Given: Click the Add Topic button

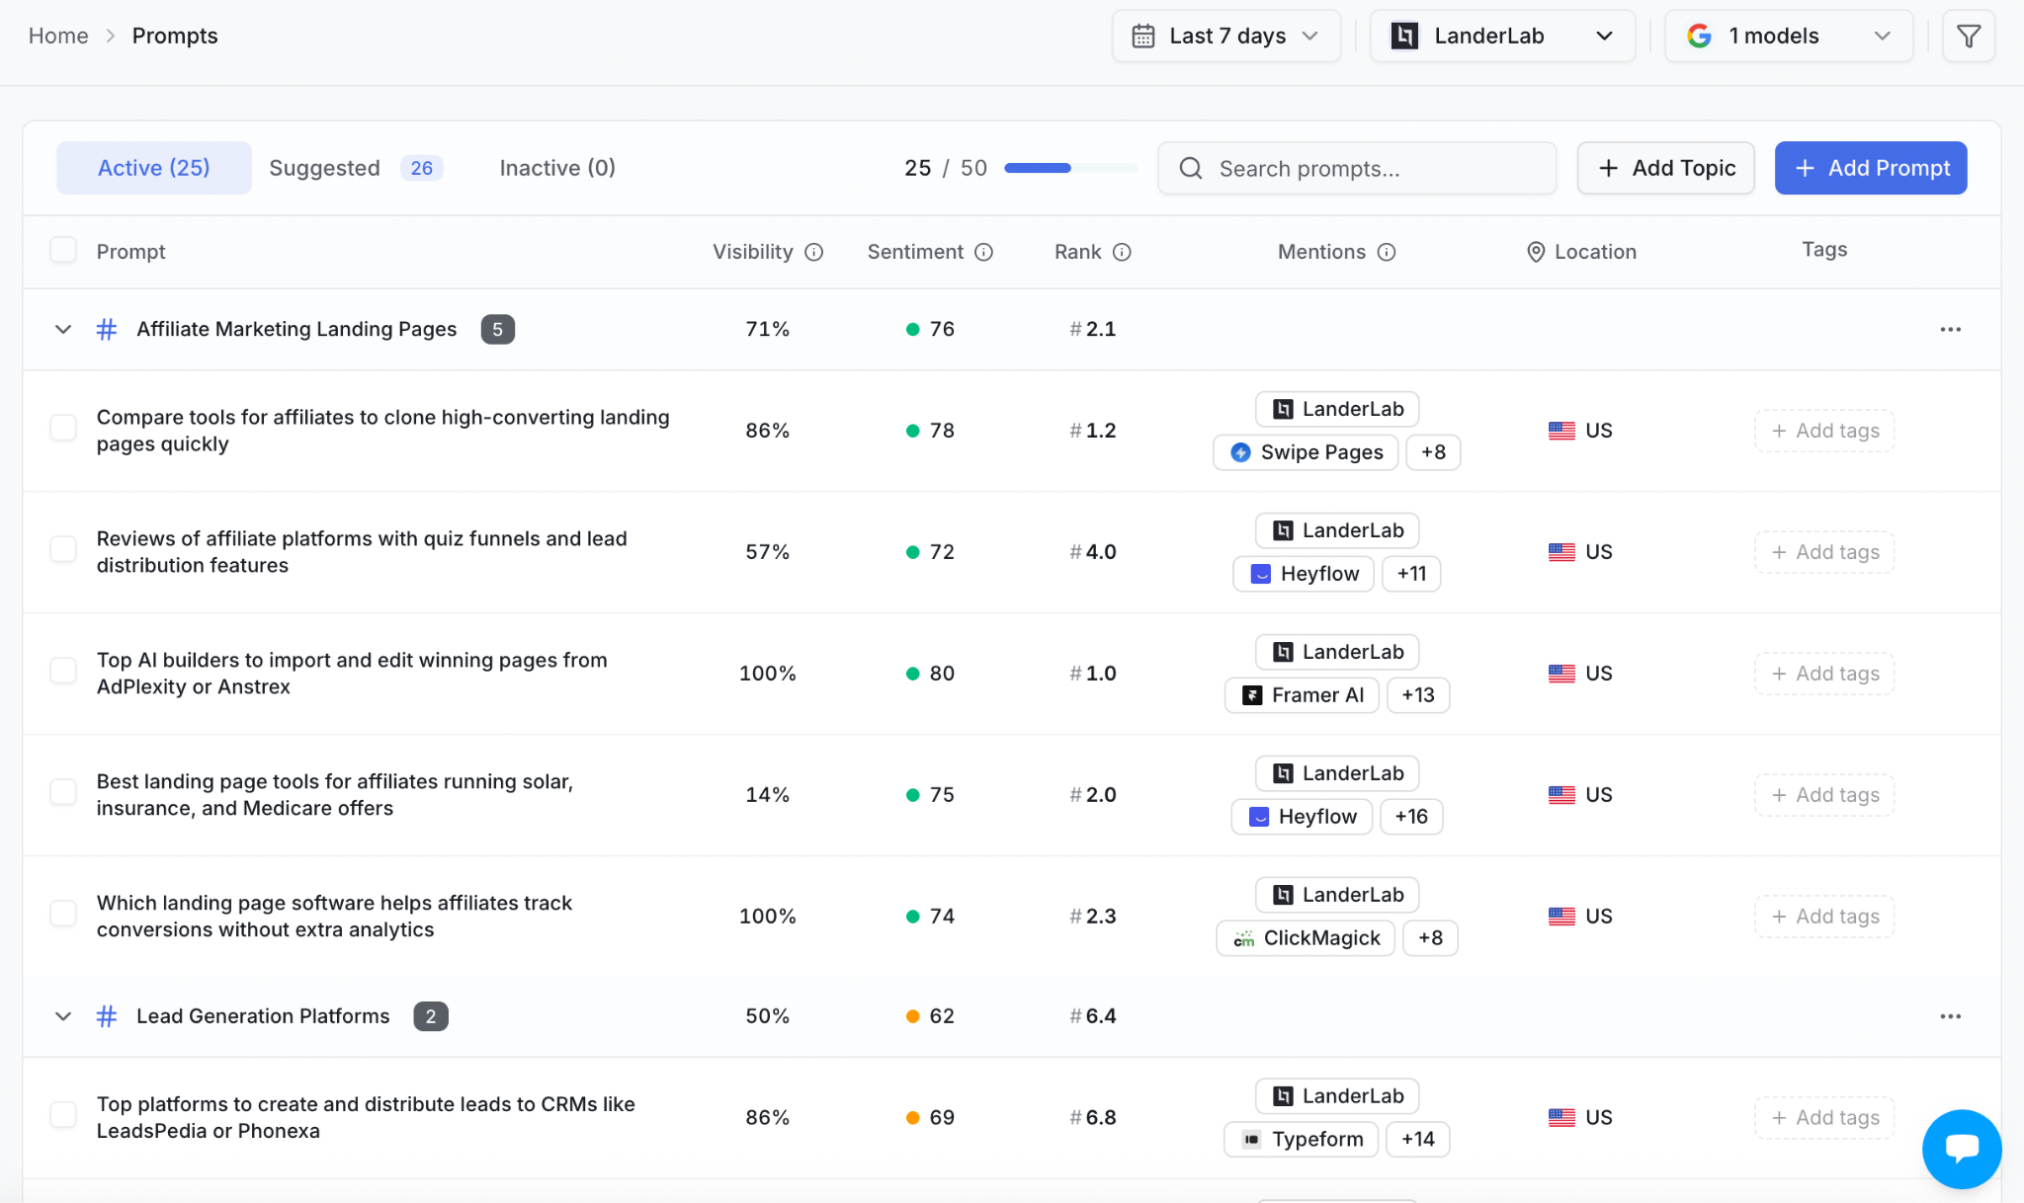Looking at the screenshot, I should click(1665, 168).
